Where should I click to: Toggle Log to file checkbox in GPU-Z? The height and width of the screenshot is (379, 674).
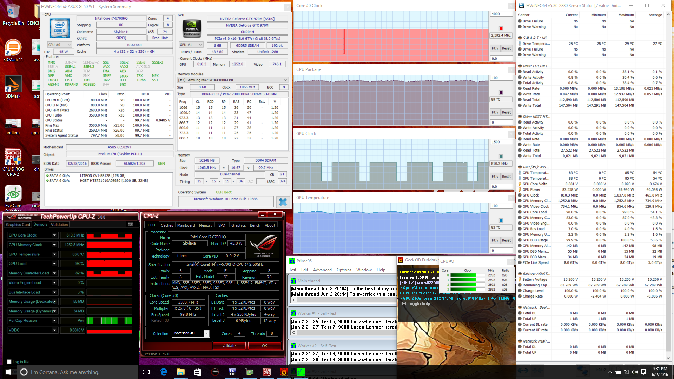(9, 362)
